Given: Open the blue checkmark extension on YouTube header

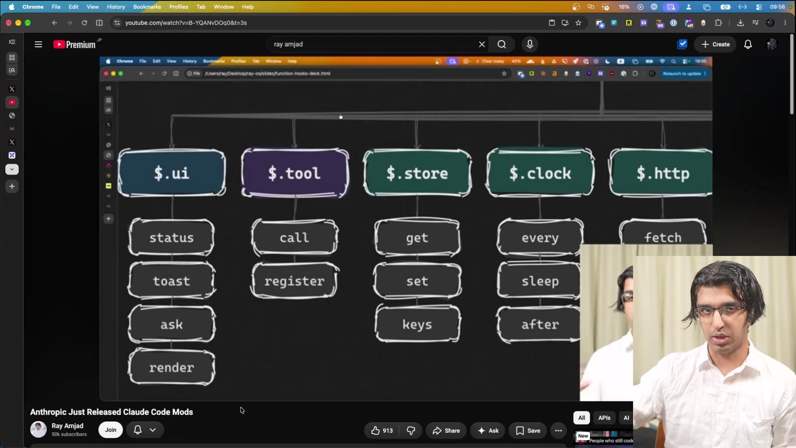Looking at the screenshot, I should tap(682, 44).
